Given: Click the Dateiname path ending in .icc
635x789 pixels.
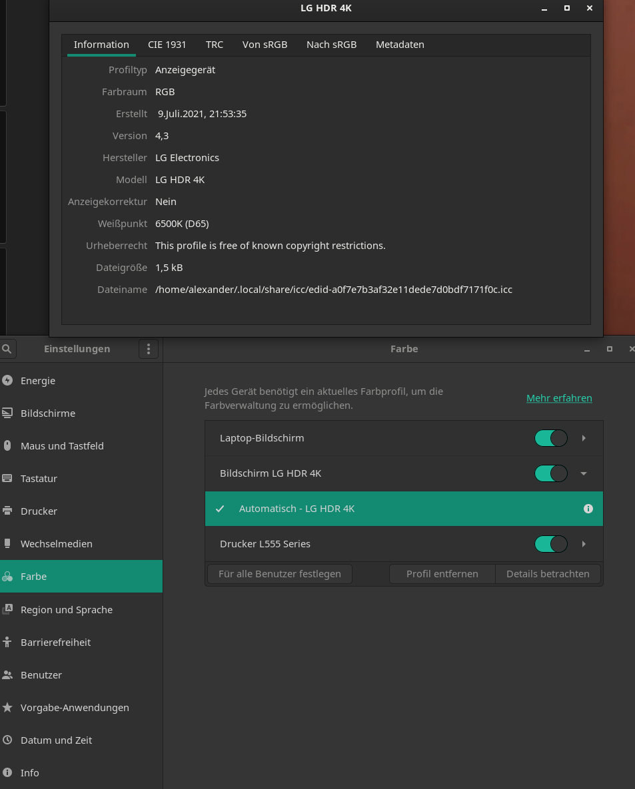Looking at the screenshot, I should coord(333,290).
